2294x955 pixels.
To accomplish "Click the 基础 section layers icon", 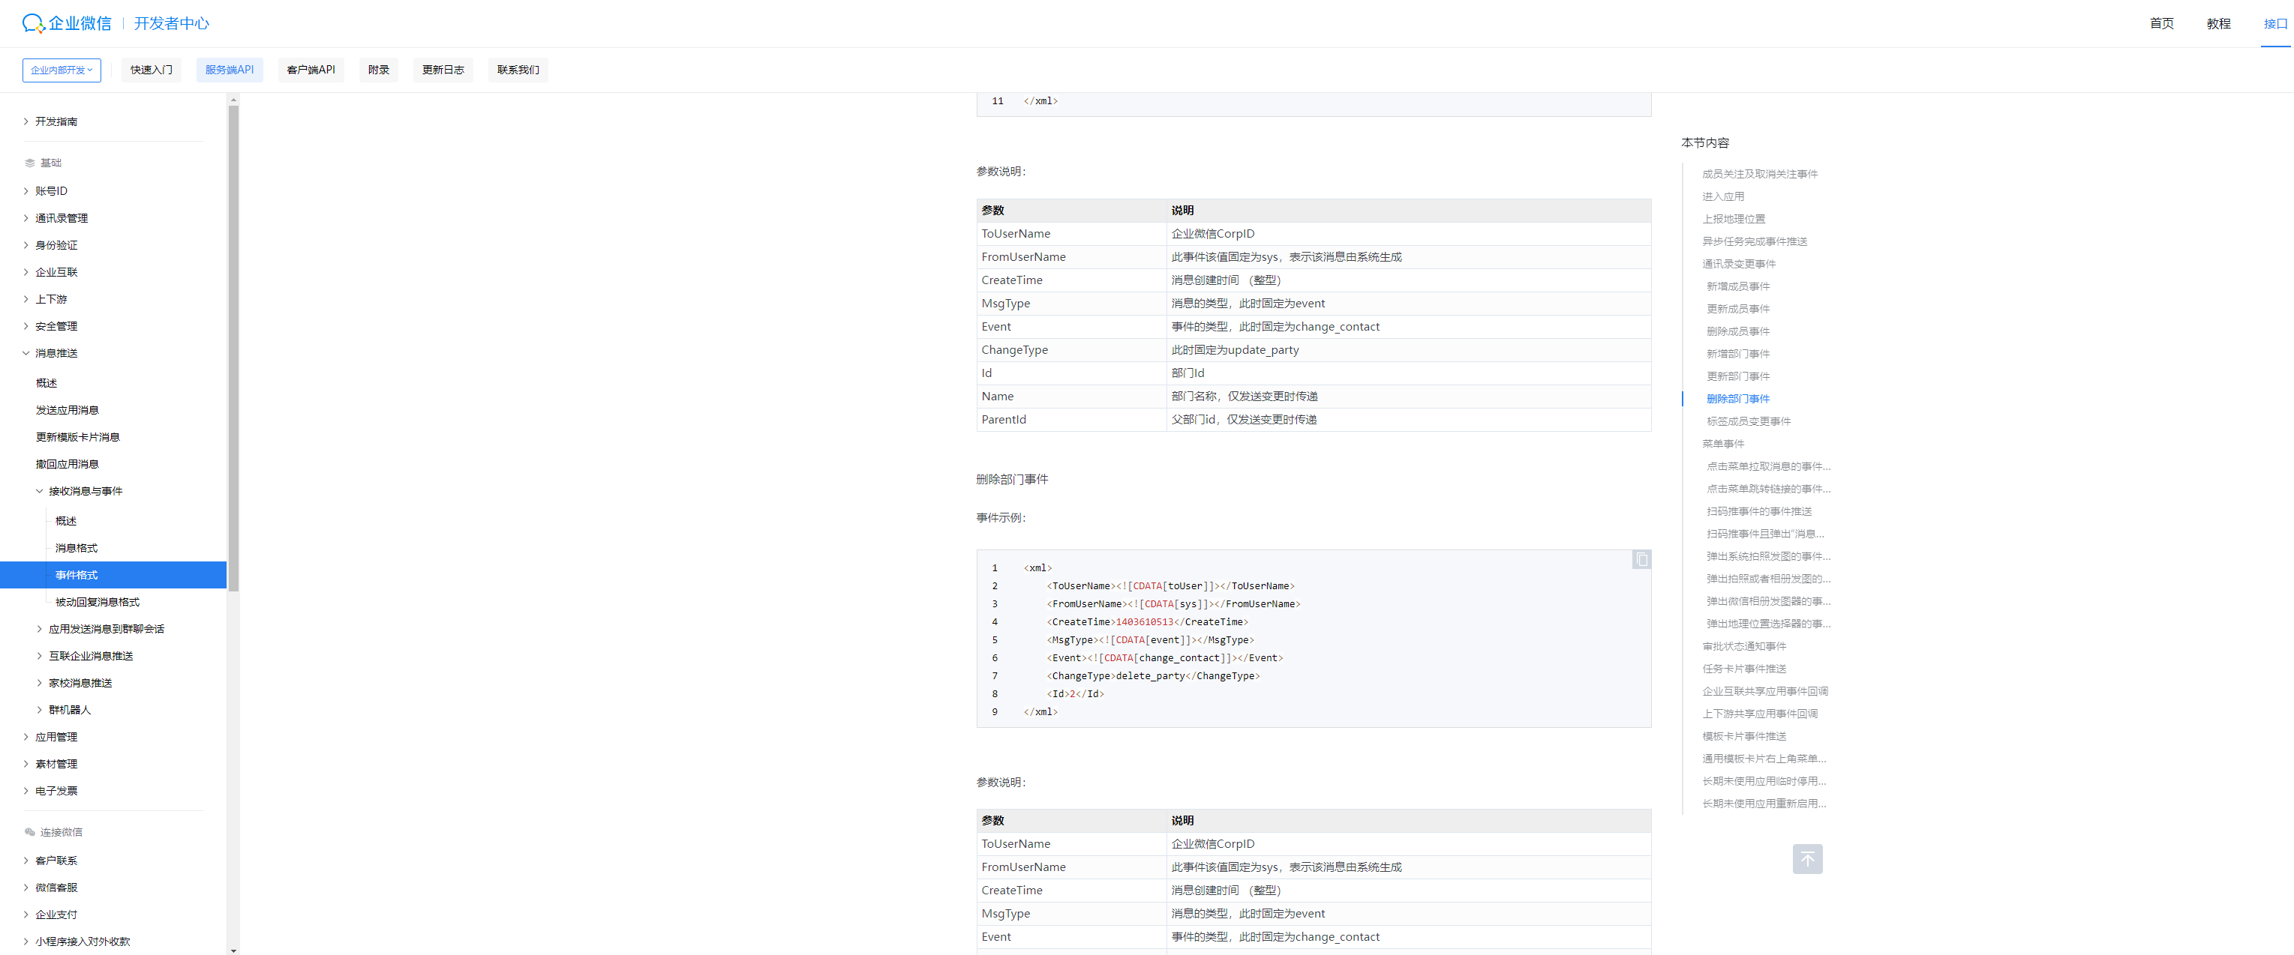I will [30, 163].
